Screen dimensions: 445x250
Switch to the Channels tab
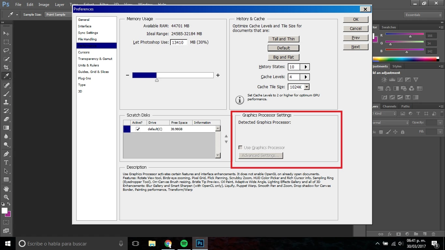coord(389,106)
